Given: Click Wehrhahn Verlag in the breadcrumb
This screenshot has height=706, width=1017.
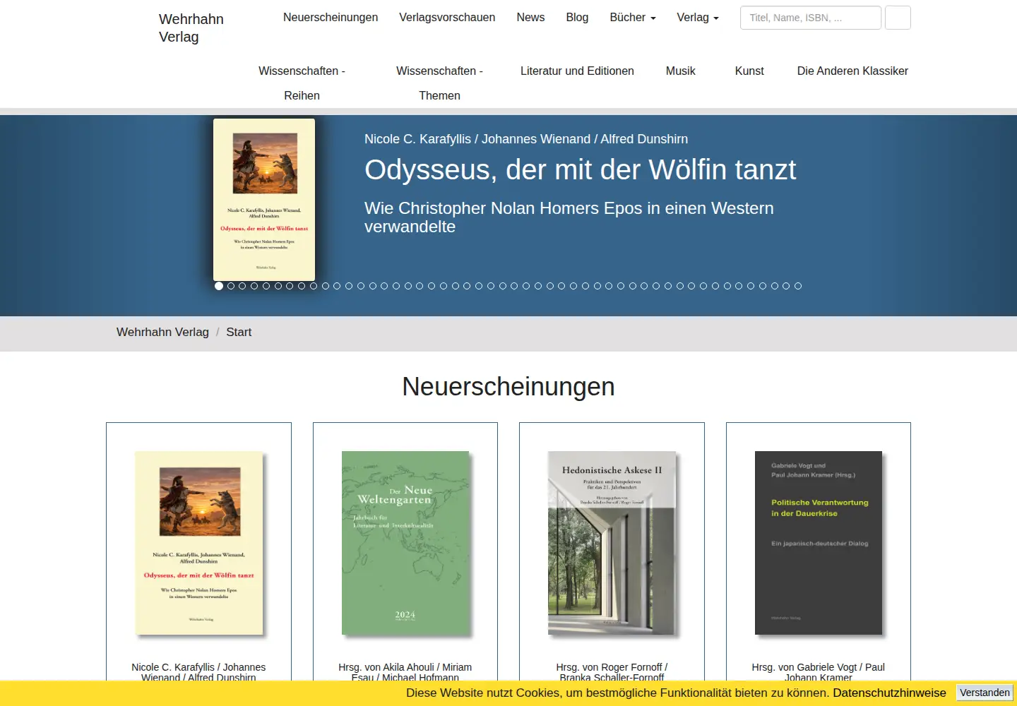Looking at the screenshot, I should (x=162, y=332).
